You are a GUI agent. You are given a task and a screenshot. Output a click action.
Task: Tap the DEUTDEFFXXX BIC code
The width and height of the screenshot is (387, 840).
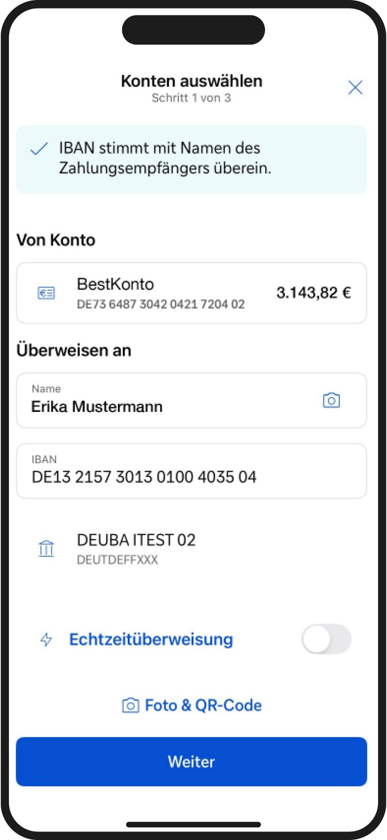[x=117, y=560]
